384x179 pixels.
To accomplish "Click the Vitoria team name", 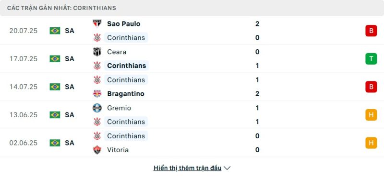I will click(x=118, y=150).
